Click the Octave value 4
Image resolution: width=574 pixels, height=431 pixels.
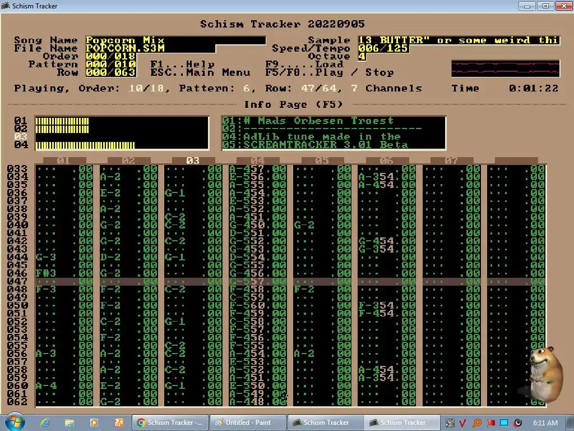tap(362, 57)
